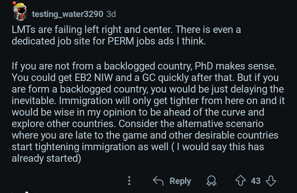Click the Reply text label
The image size is (297, 193).
[x=180, y=181]
